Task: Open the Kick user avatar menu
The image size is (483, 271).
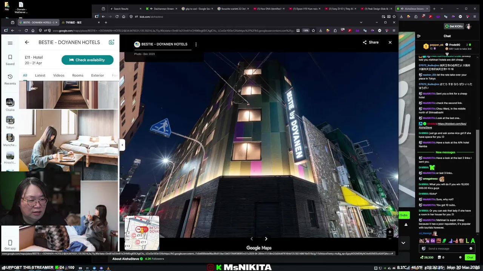Action: point(469,26)
